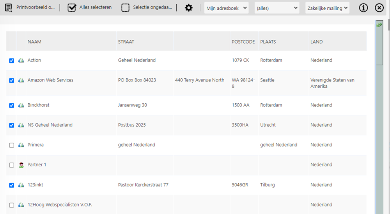The width and height of the screenshot is (390, 214).
Task: Click the address Pastoor Kerckerstraat 77
Action: coord(143,185)
